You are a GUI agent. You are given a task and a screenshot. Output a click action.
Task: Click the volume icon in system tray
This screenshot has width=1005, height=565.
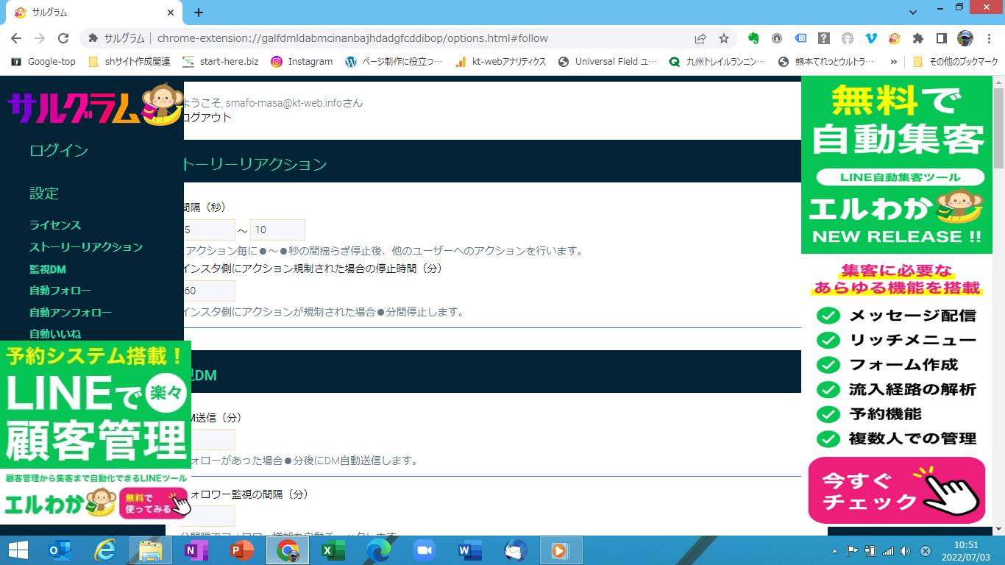click(905, 551)
